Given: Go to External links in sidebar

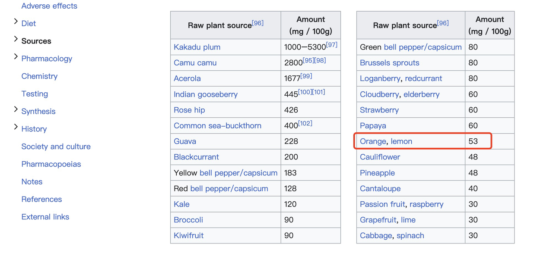Looking at the screenshot, I should (45, 217).
